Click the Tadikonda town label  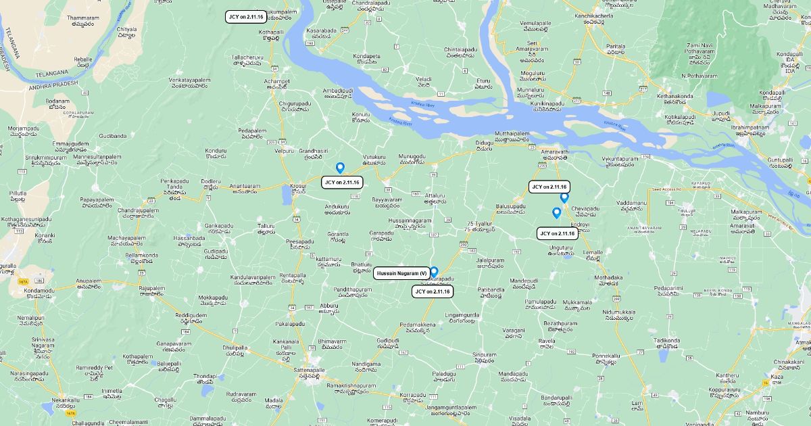[x=666, y=340]
